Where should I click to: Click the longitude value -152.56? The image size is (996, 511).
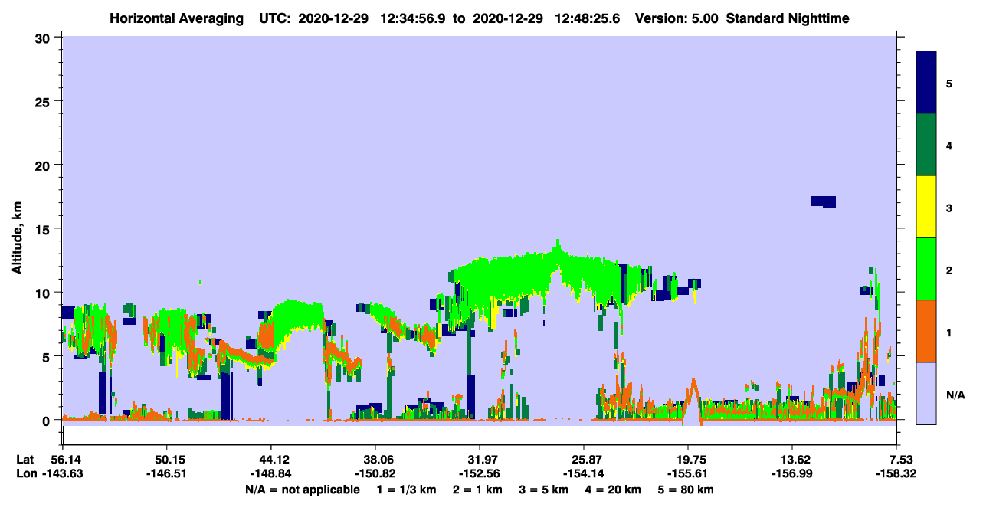coord(479,473)
